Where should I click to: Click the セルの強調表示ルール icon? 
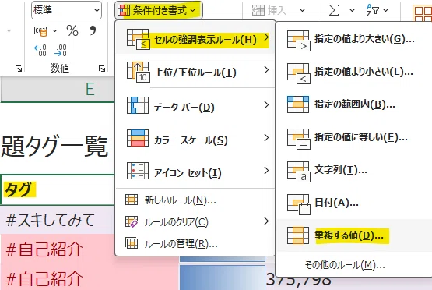tap(139, 39)
